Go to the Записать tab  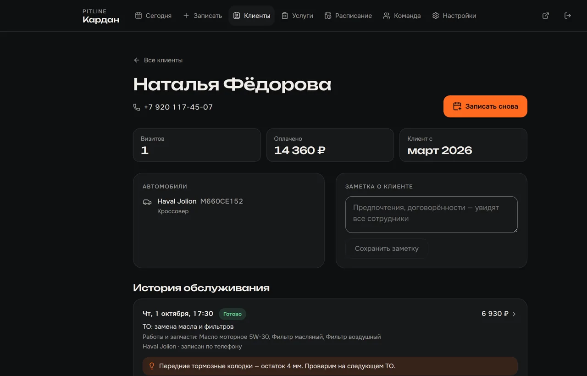click(x=202, y=16)
